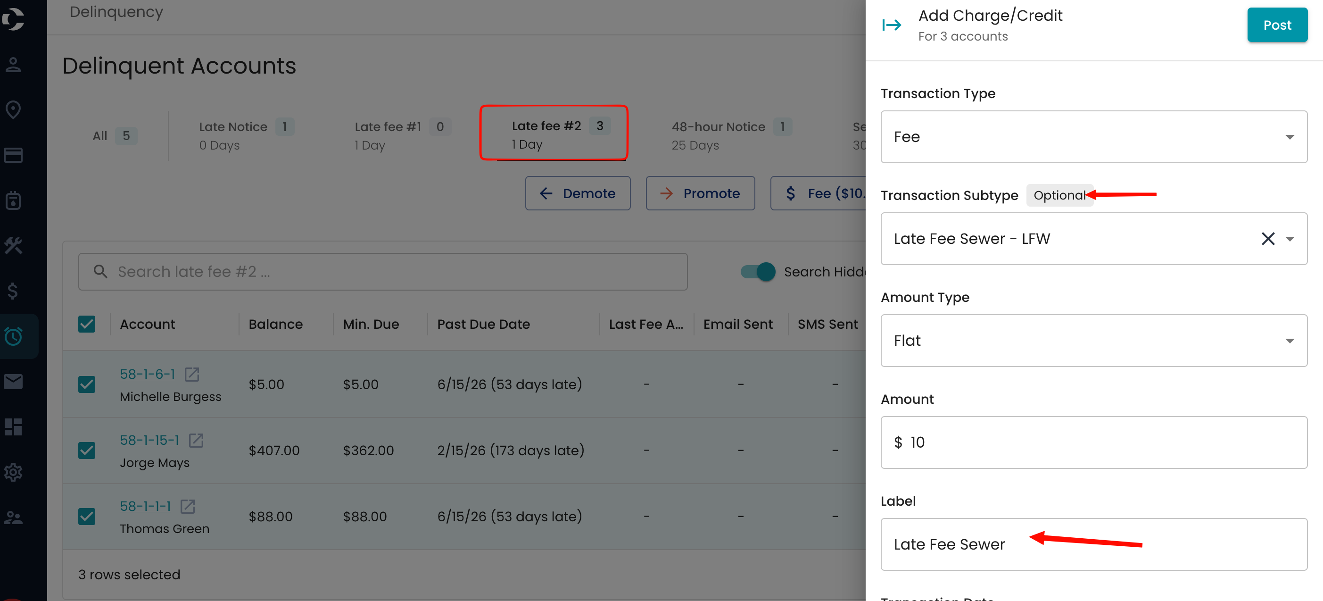The width and height of the screenshot is (1323, 601).
Task: Uncheck the select-all accounts checkbox
Action: point(87,324)
